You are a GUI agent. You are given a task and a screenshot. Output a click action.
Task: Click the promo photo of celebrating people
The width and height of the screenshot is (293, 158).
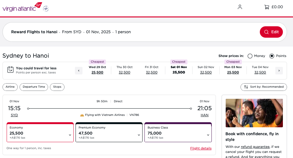point(254,113)
